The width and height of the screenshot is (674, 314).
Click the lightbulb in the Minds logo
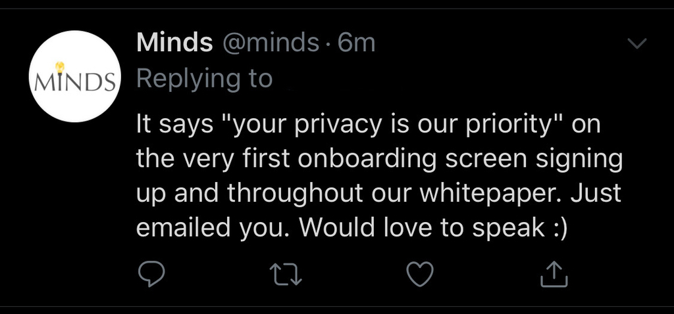tap(60, 67)
